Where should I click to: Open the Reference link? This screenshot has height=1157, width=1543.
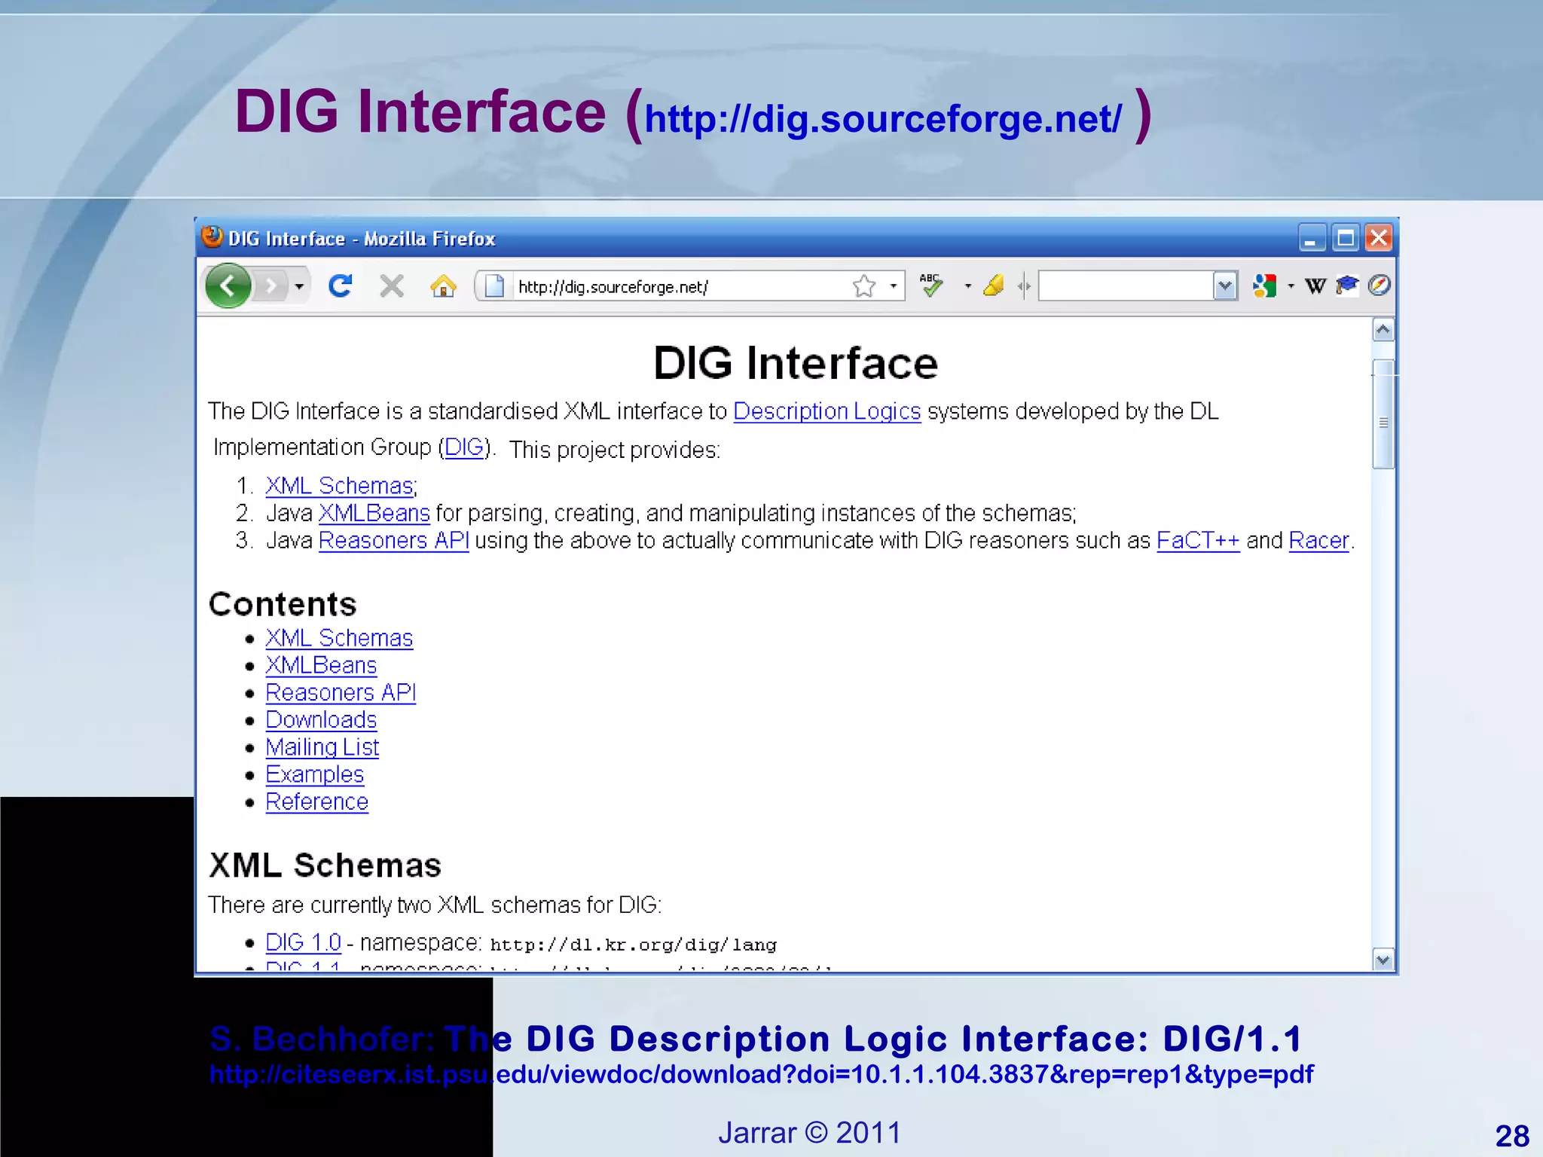click(x=316, y=801)
